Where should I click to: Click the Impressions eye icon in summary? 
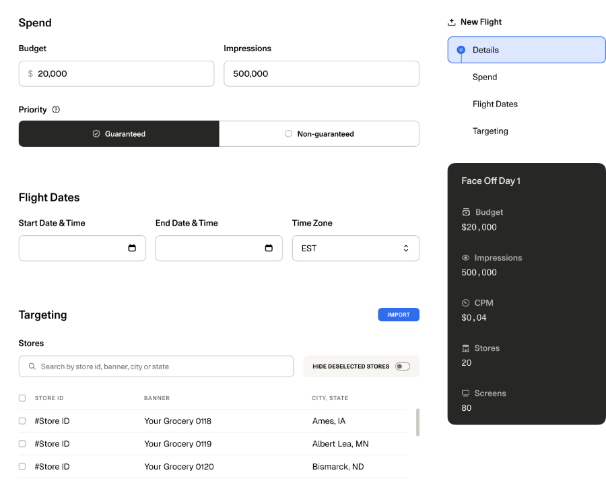coord(465,258)
